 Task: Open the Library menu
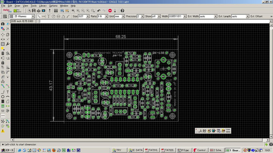click(43, 6)
